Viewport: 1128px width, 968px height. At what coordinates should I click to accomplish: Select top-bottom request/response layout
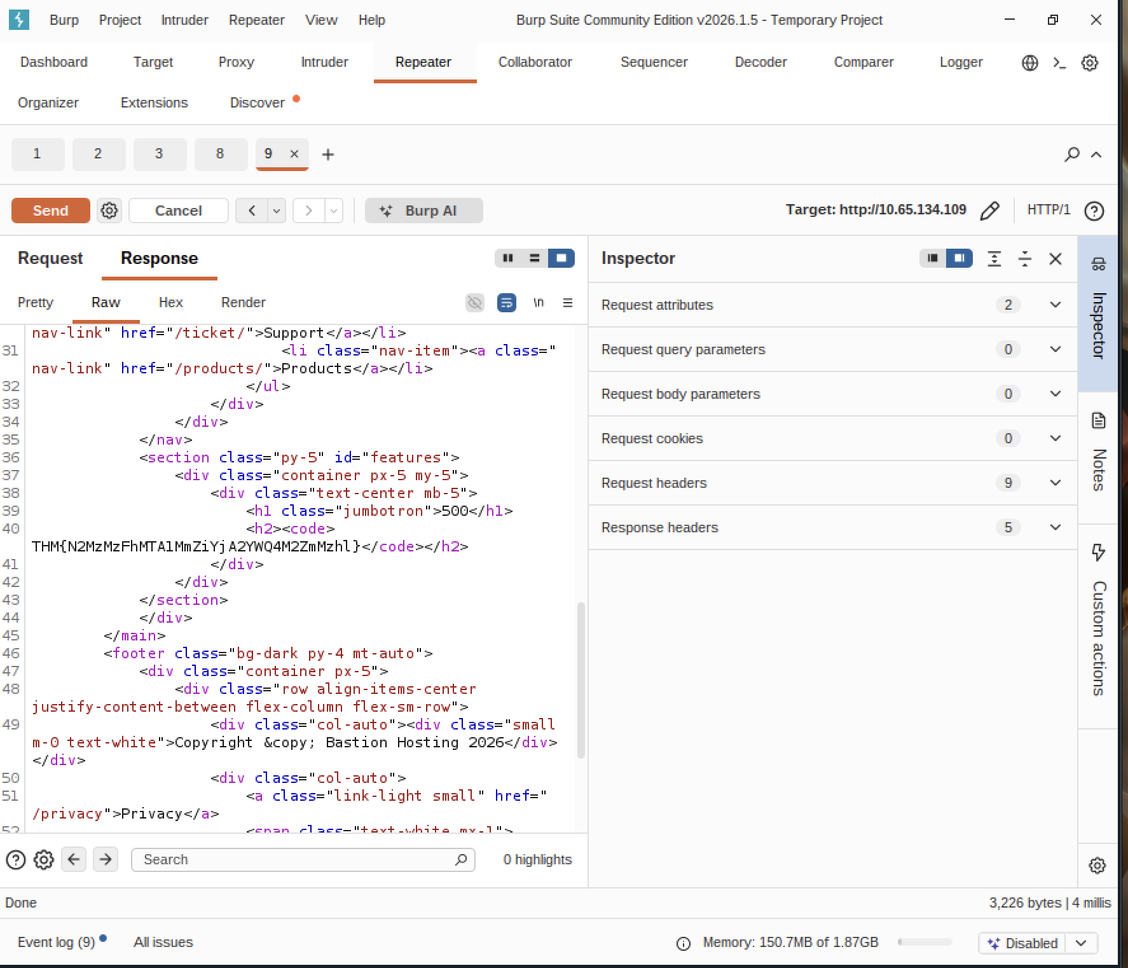click(x=535, y=258)
